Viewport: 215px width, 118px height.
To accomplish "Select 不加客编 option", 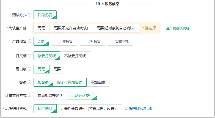I will point(98,82).
